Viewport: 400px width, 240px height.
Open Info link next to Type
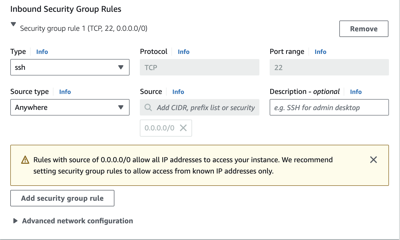(42, 52)
